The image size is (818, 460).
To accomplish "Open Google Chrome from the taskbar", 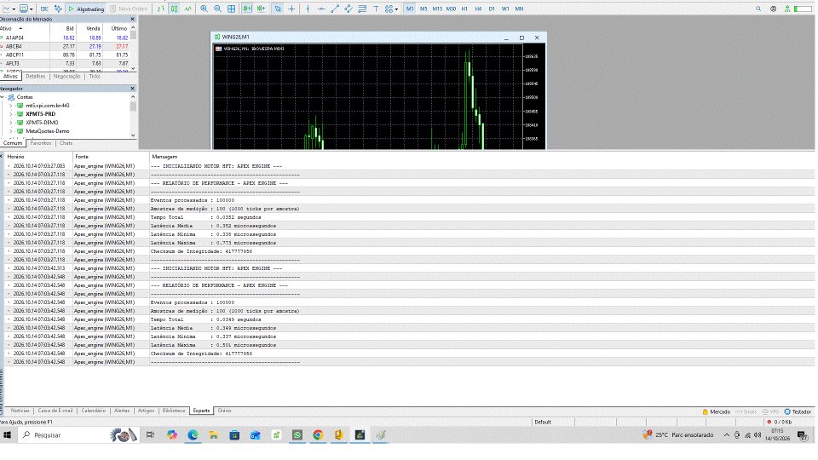I will click(x=318, y=435).
